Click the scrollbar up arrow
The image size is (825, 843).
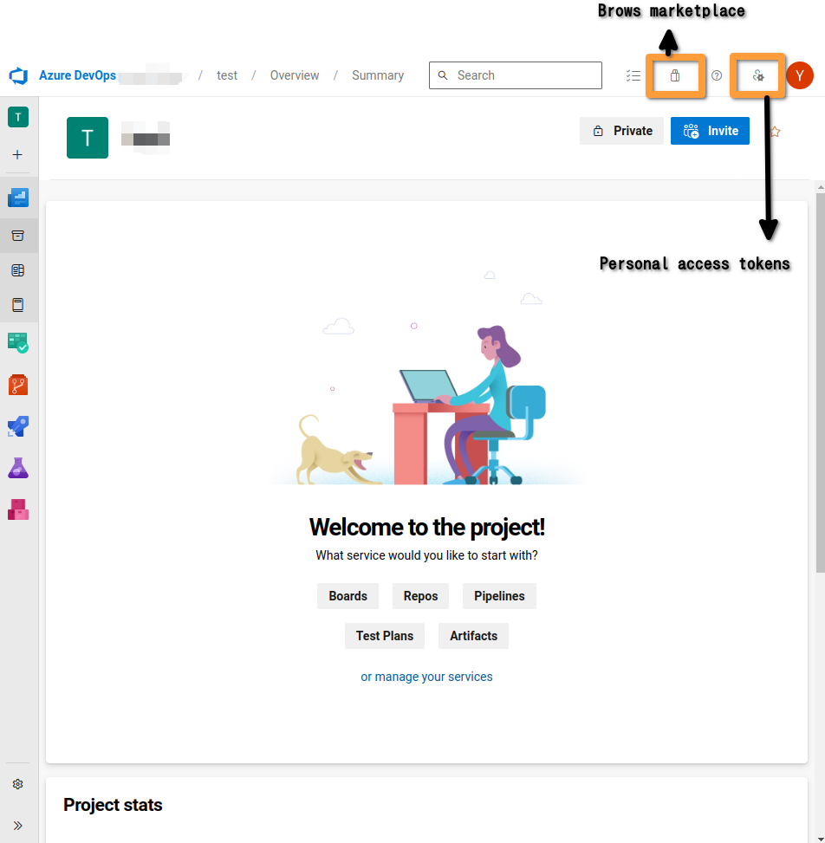(820, 187)
